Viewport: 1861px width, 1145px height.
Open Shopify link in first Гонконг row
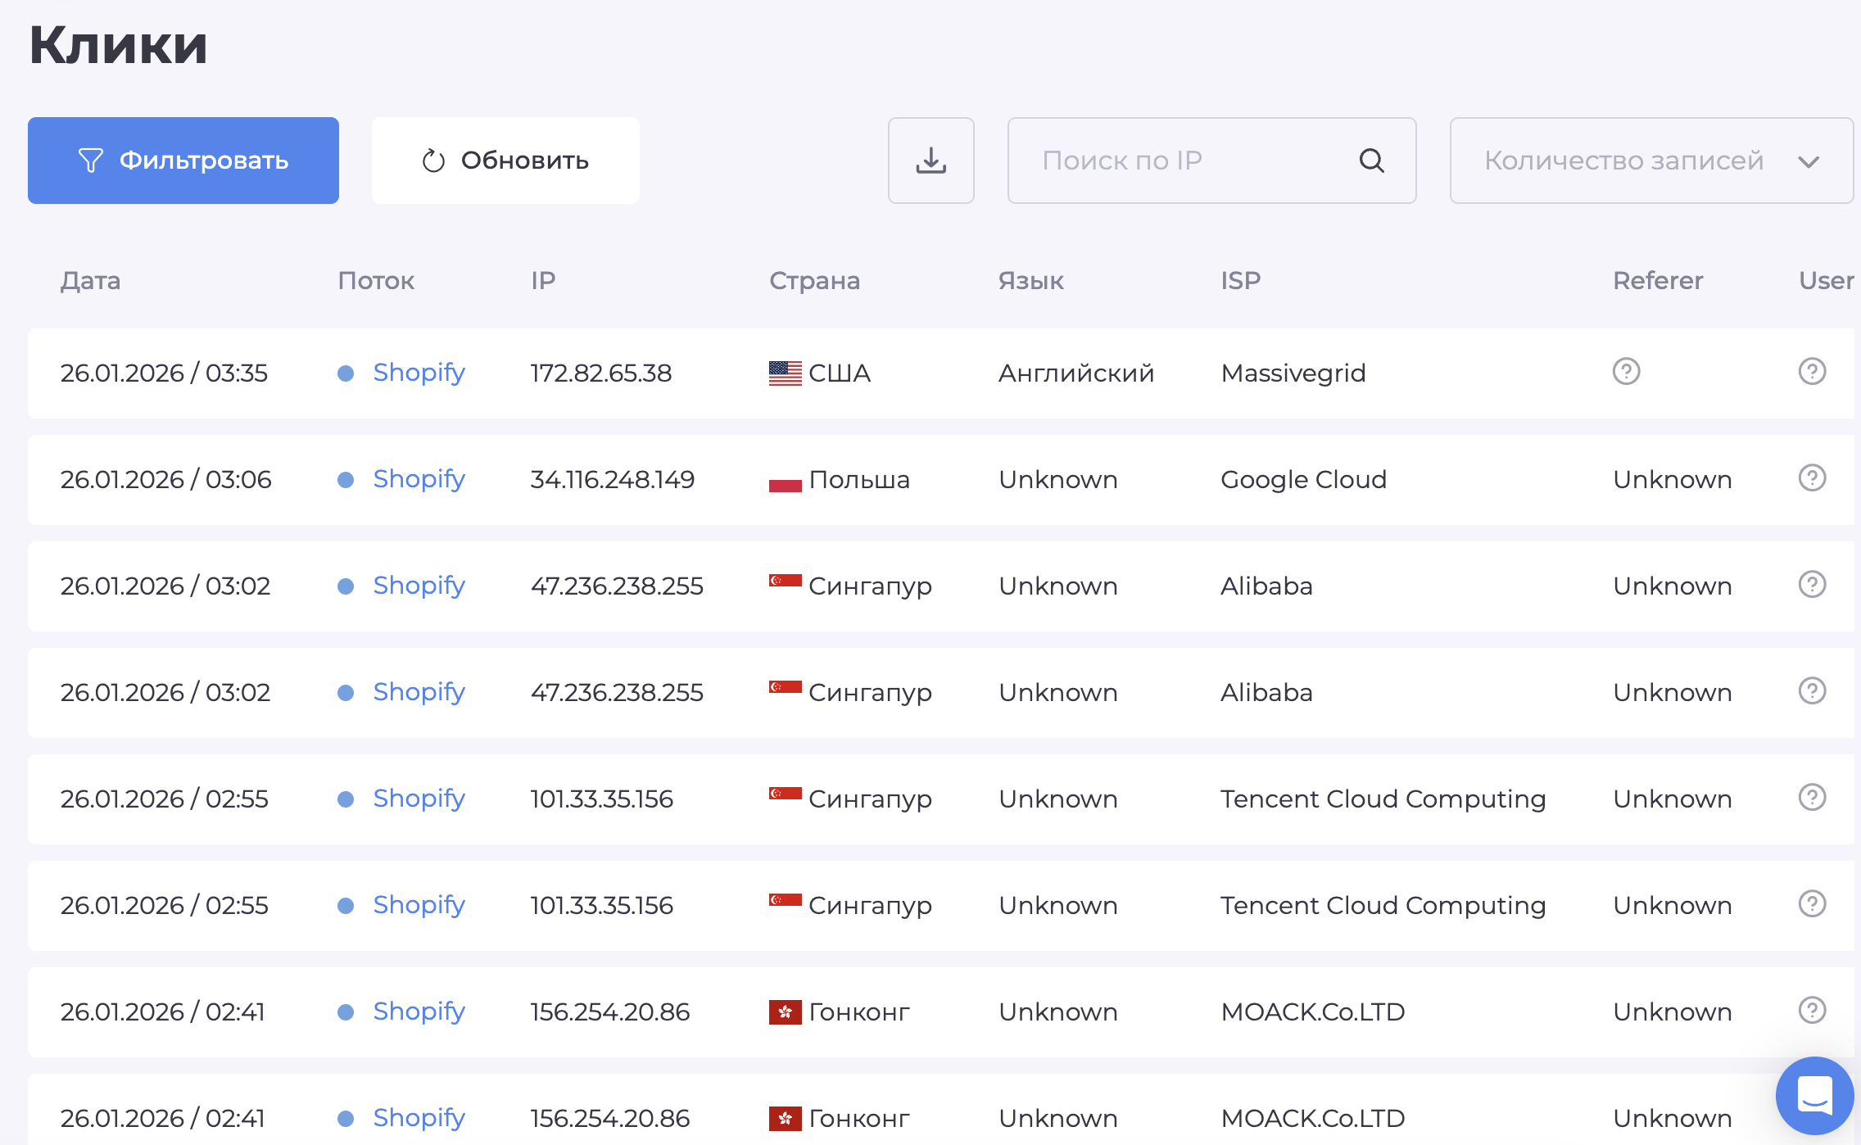pos(419,1011)
